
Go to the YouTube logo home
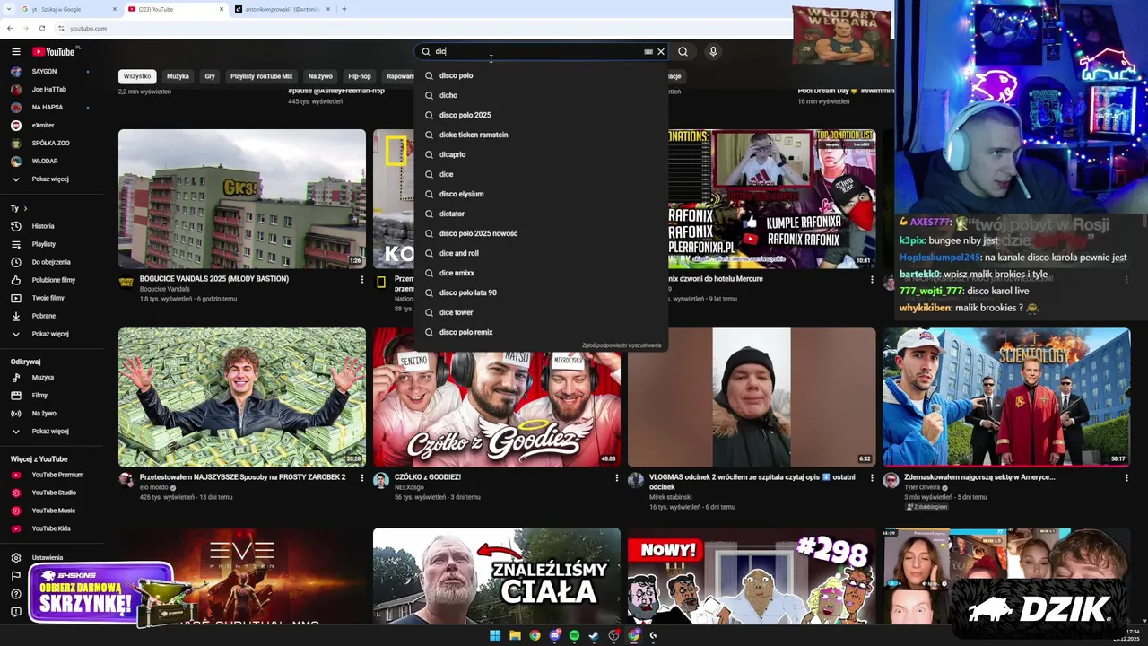pyautogui.click(x=54, y=52)
